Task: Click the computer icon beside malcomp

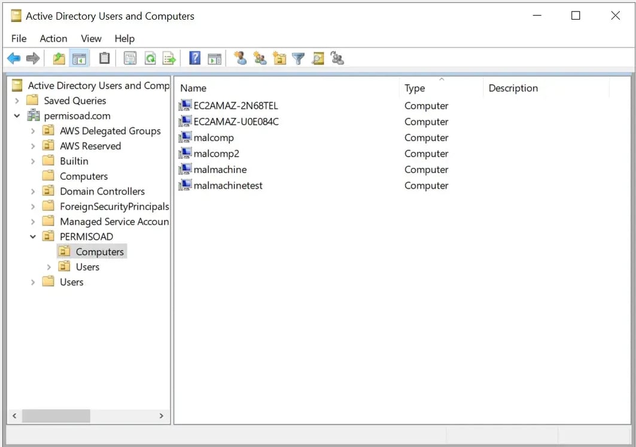Action: tap(185, 137)
